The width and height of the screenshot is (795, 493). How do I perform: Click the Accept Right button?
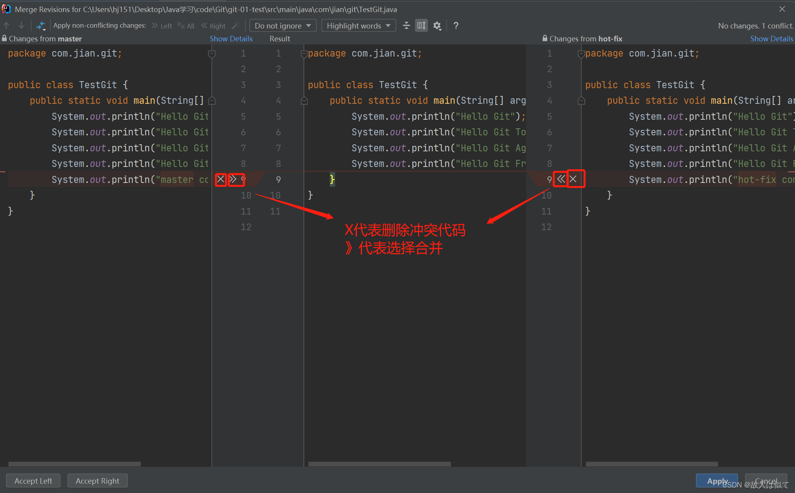(98, 481)
